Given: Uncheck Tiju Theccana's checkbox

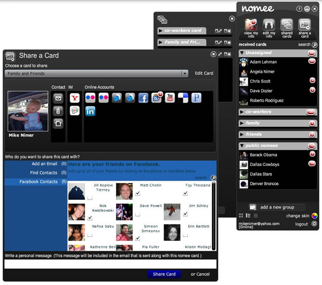Looking at the screenshot, I should (x=185, y=193).
